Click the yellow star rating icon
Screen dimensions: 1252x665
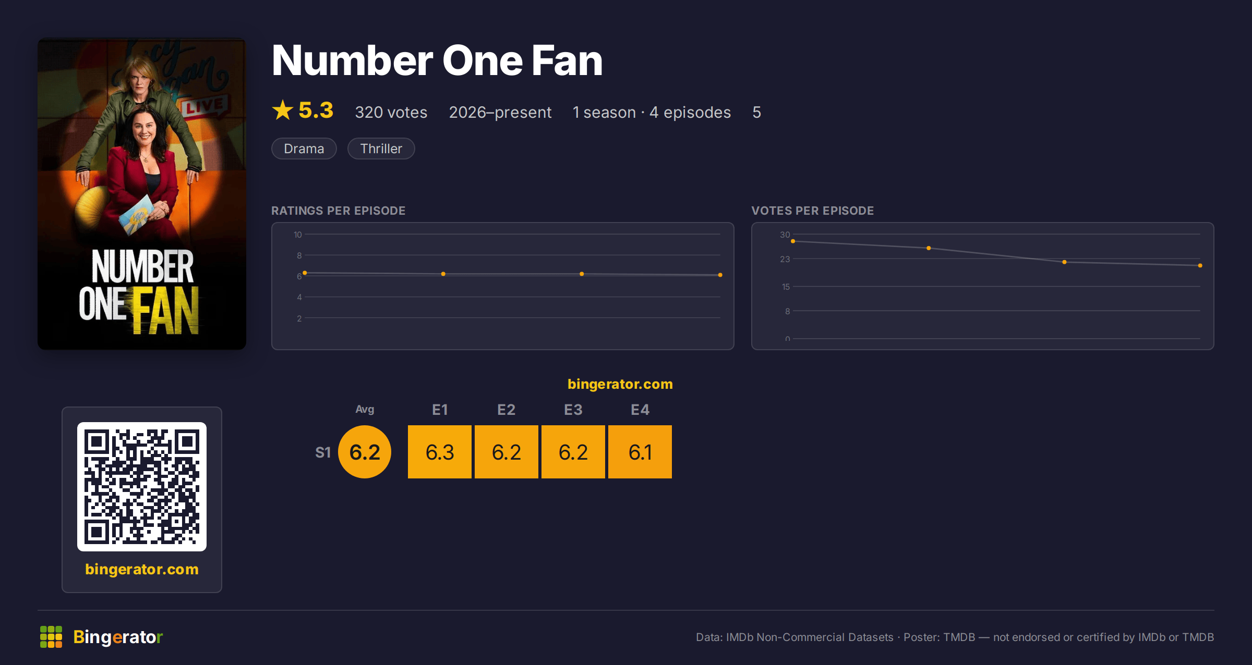point(283,110)
